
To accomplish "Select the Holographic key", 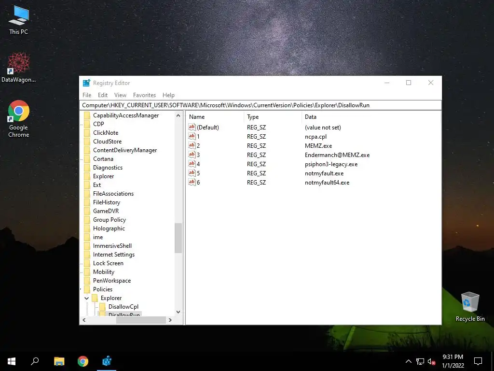I will (109, 228).
